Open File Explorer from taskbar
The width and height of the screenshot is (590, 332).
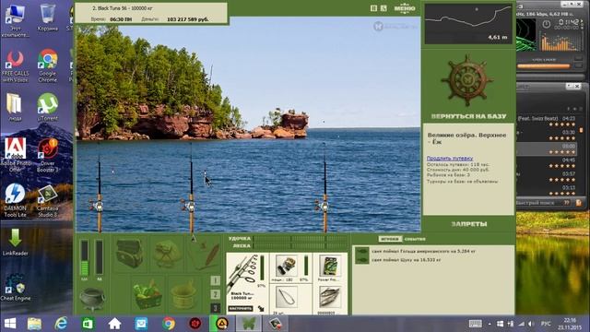pyautogui.click(x=34, y=324)
